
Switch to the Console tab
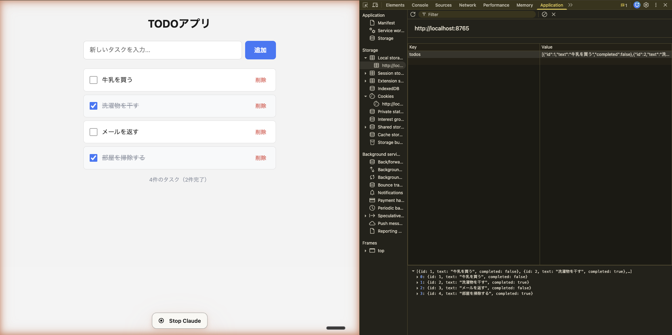click(420, 5)
